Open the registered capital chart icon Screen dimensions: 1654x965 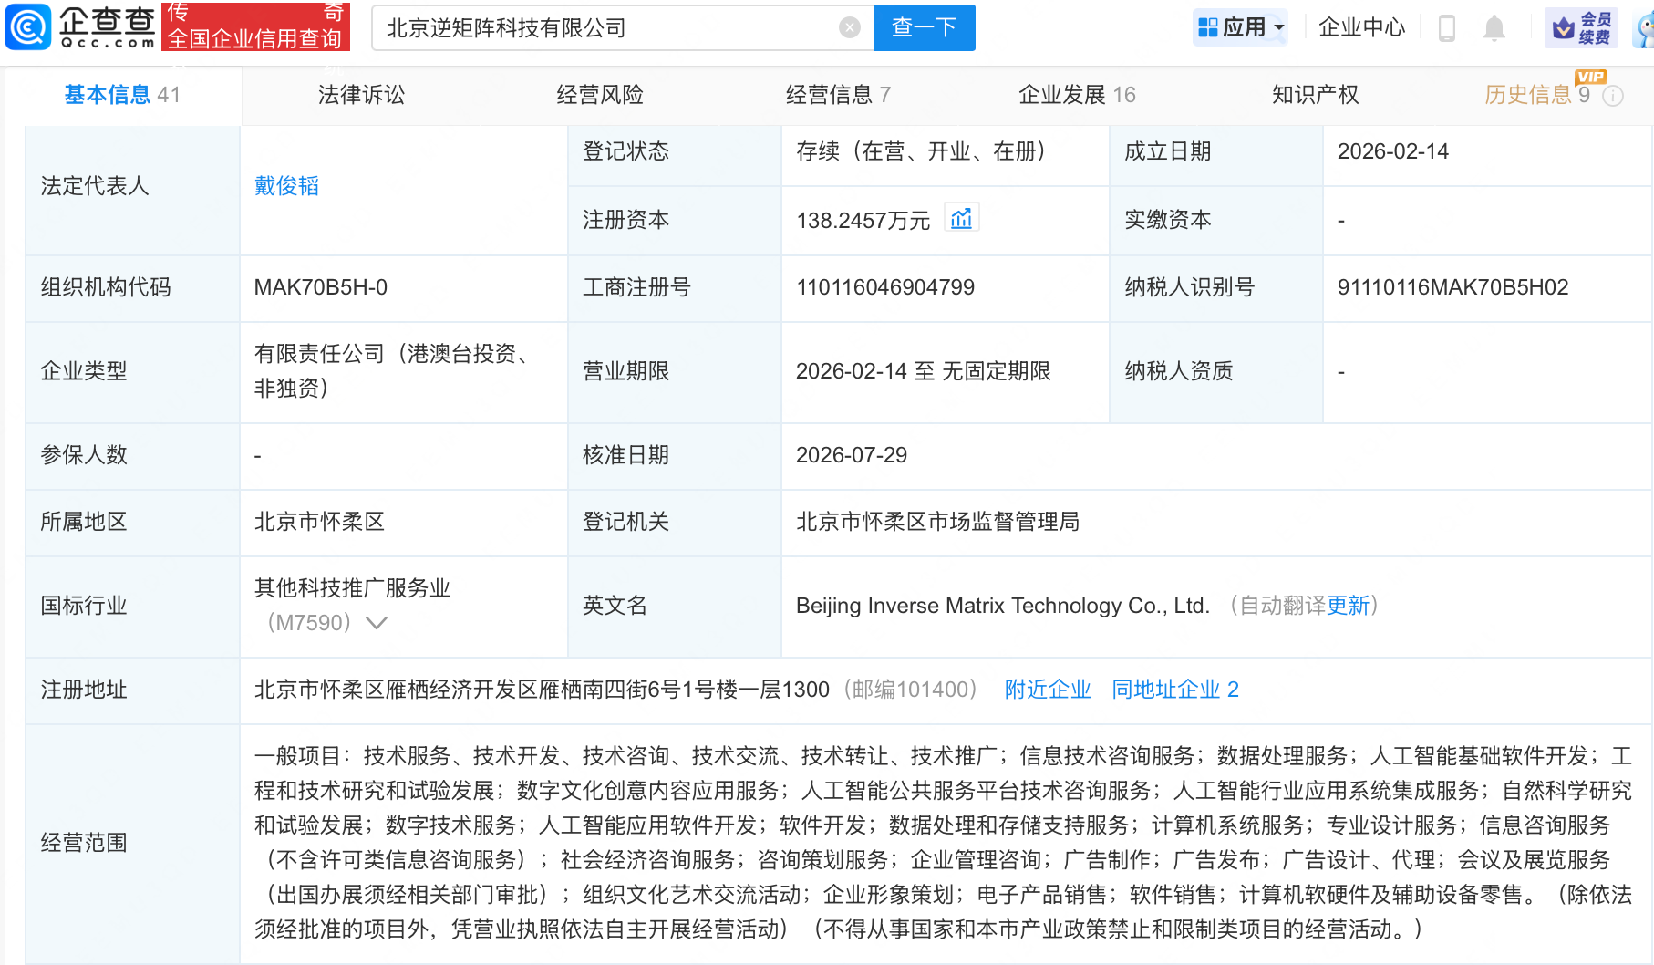pos(961,219)
